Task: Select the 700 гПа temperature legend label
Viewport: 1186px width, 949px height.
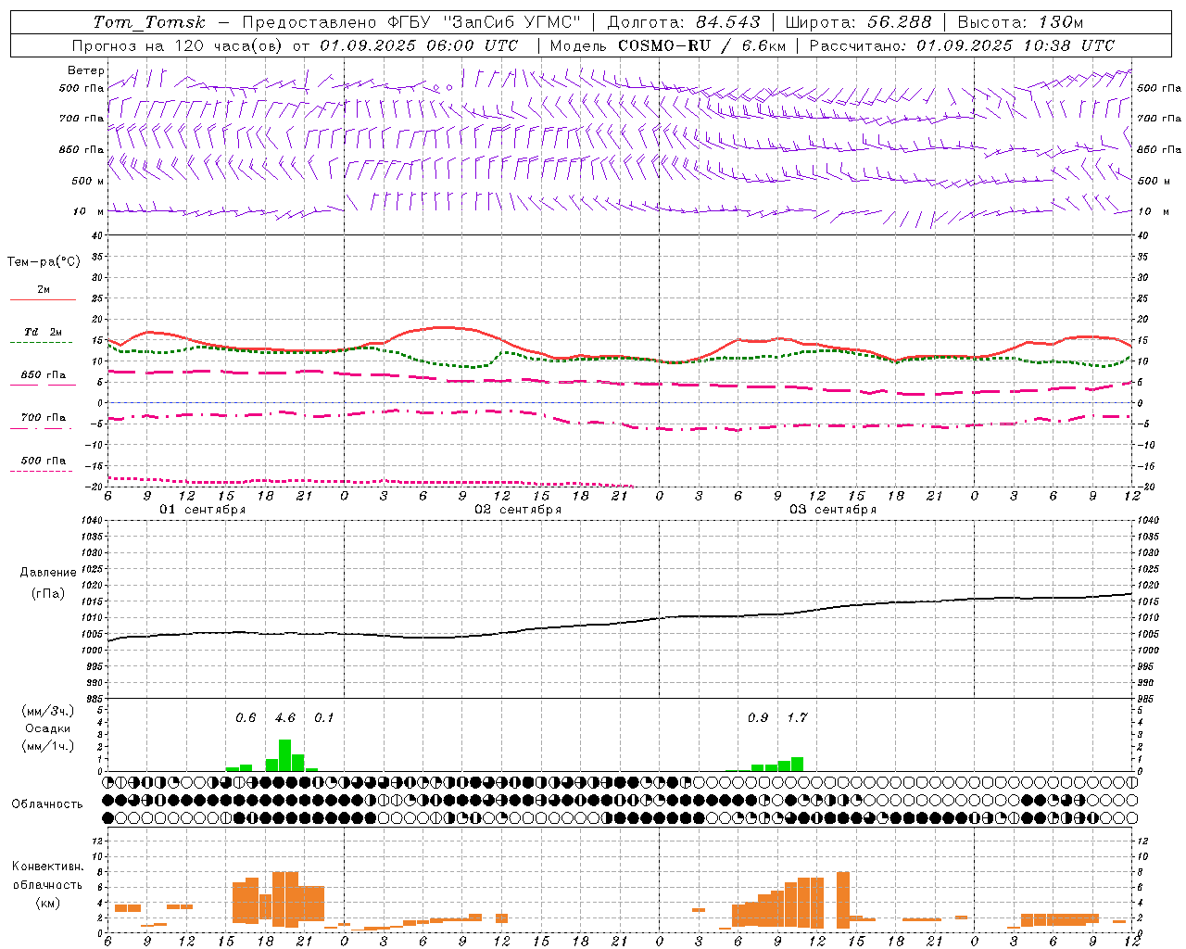Action: (x=44, y=418)
